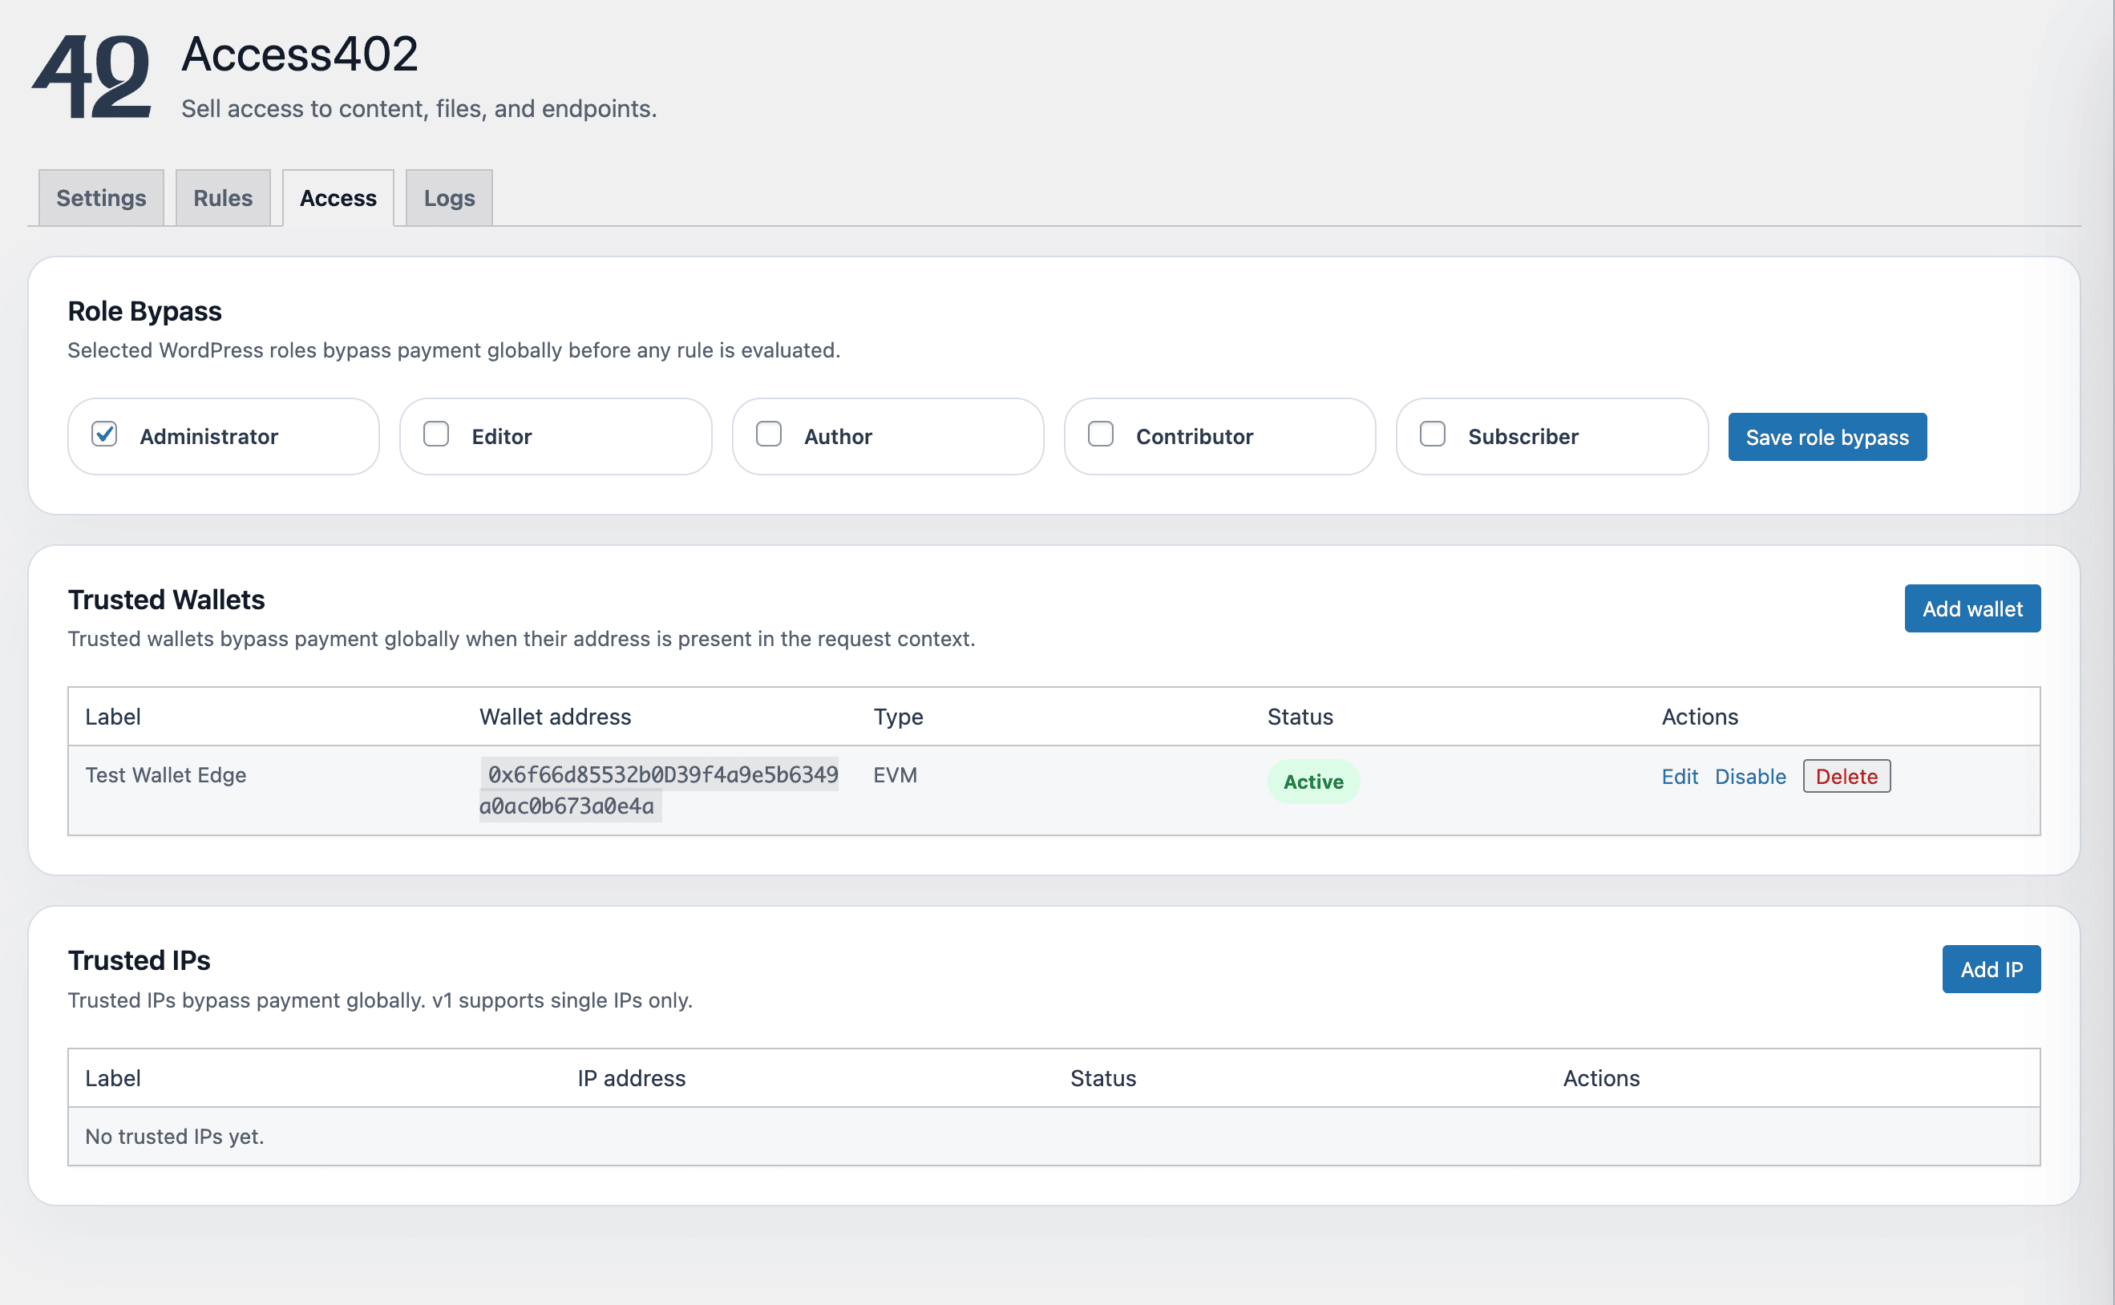Click the Access402 page title
Viewport: 2115px width, 1305px height.
(x=300, y=54)
